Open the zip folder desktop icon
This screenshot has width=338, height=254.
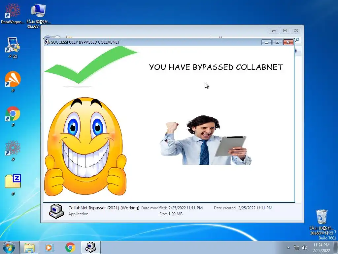(13, 185)
